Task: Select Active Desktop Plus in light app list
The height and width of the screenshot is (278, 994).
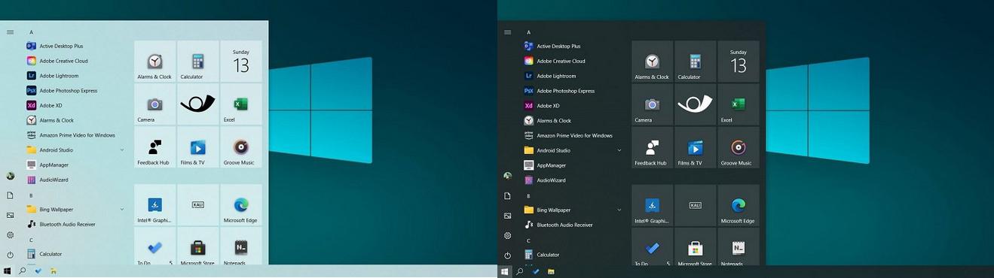Action: click(x=75, y=46)
